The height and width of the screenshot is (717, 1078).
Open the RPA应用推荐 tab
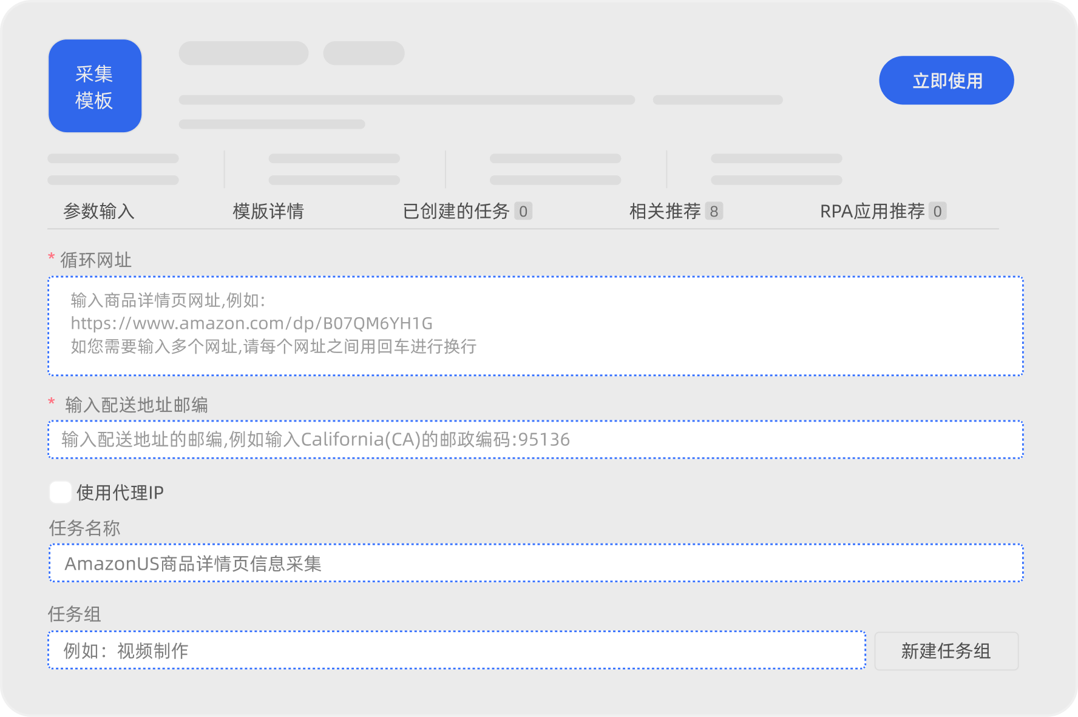click(x=872, y=211)
